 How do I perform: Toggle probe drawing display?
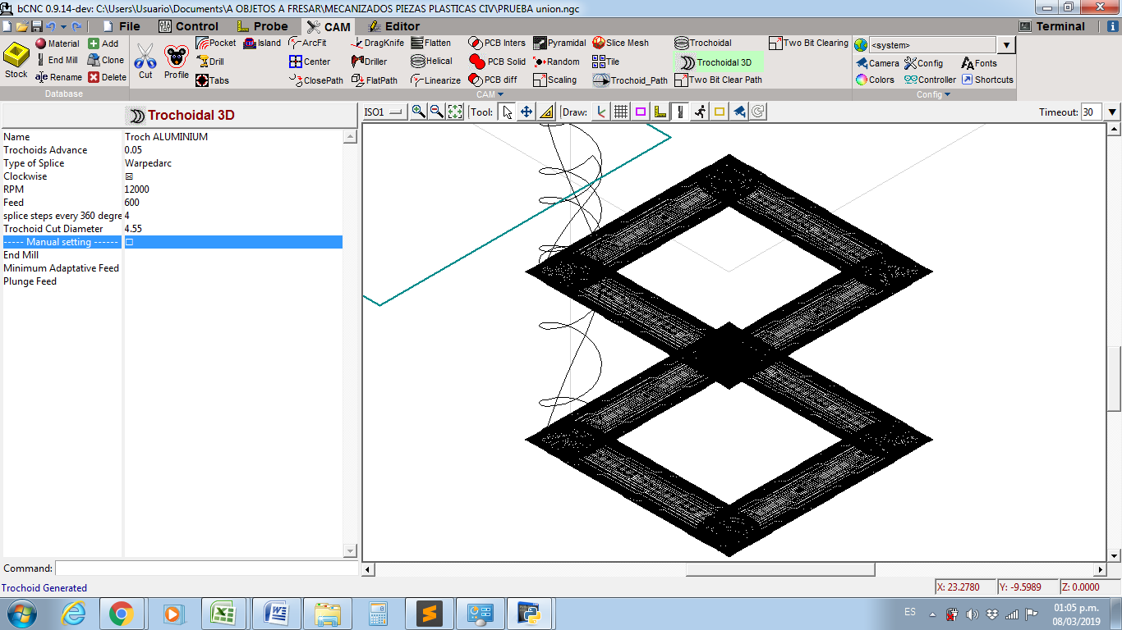click(x=660, y=112)
